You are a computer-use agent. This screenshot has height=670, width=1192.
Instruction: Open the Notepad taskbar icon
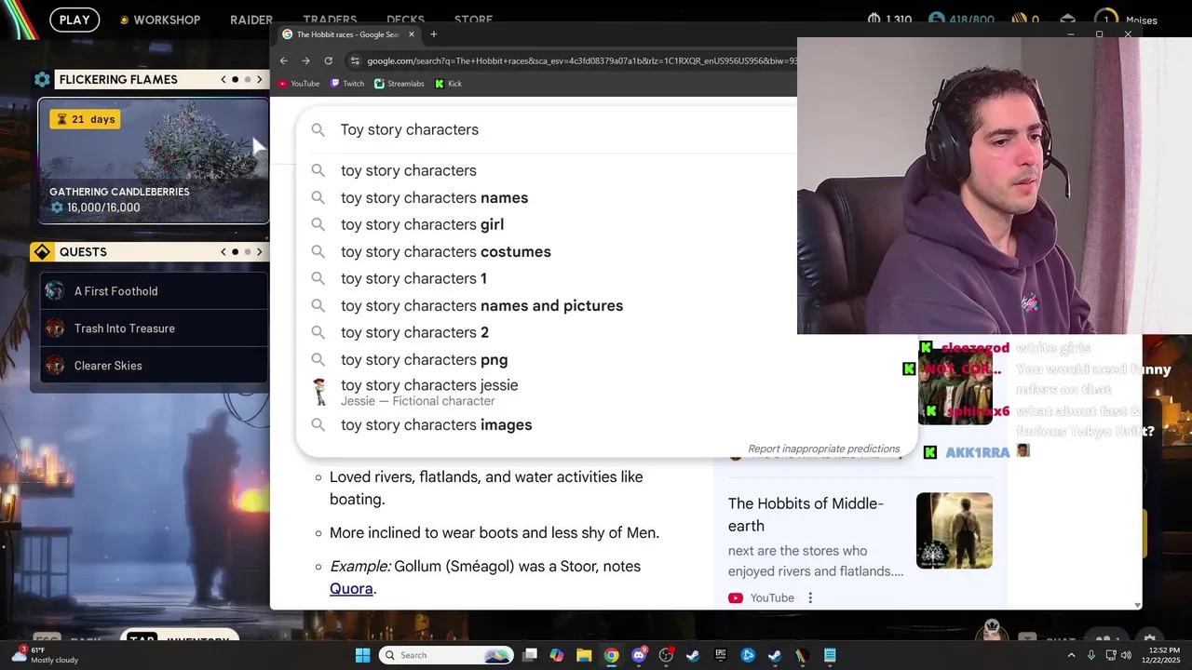click(830, 655)
